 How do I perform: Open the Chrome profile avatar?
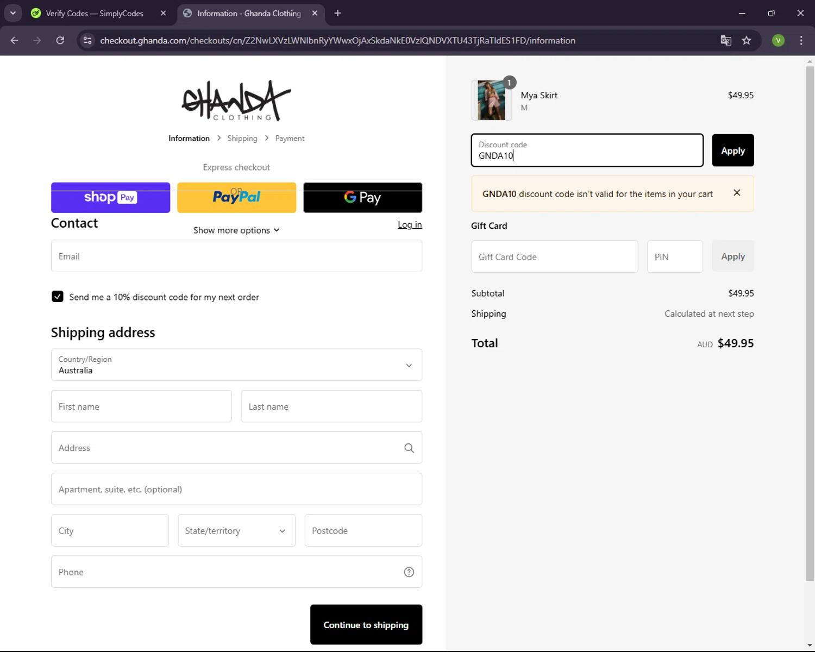tap(778, 40)
